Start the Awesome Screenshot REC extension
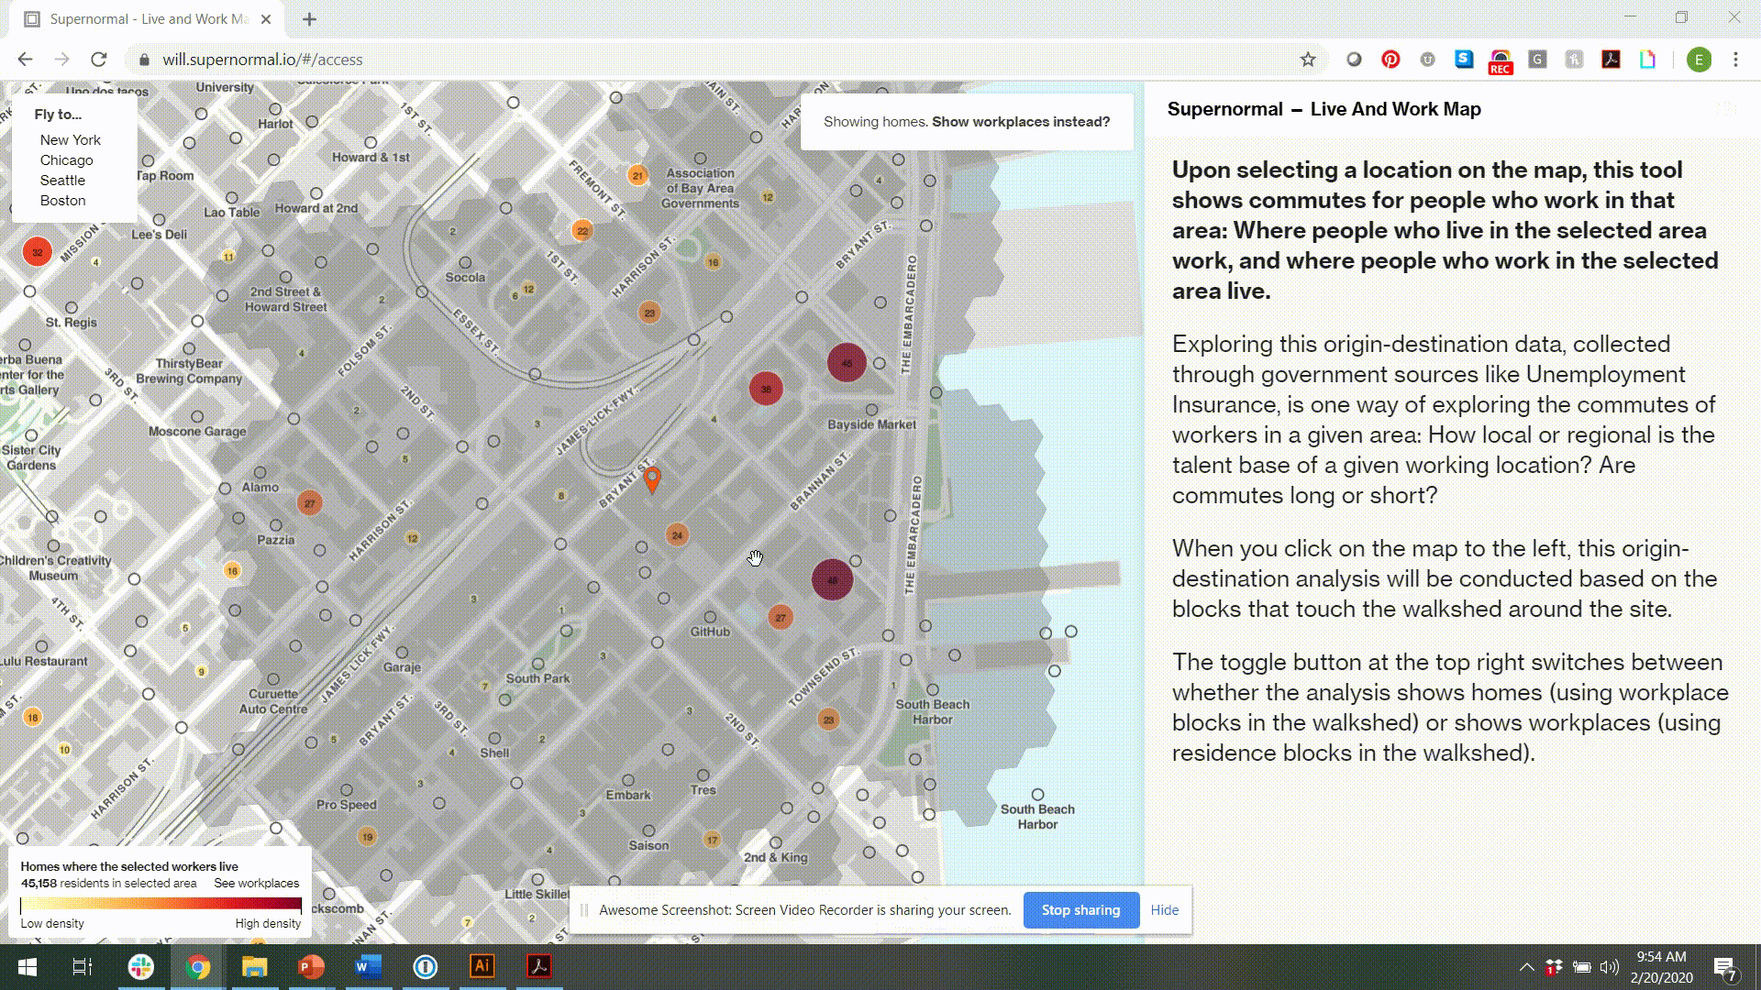 pyautogui.click(x=1501, y=60)
